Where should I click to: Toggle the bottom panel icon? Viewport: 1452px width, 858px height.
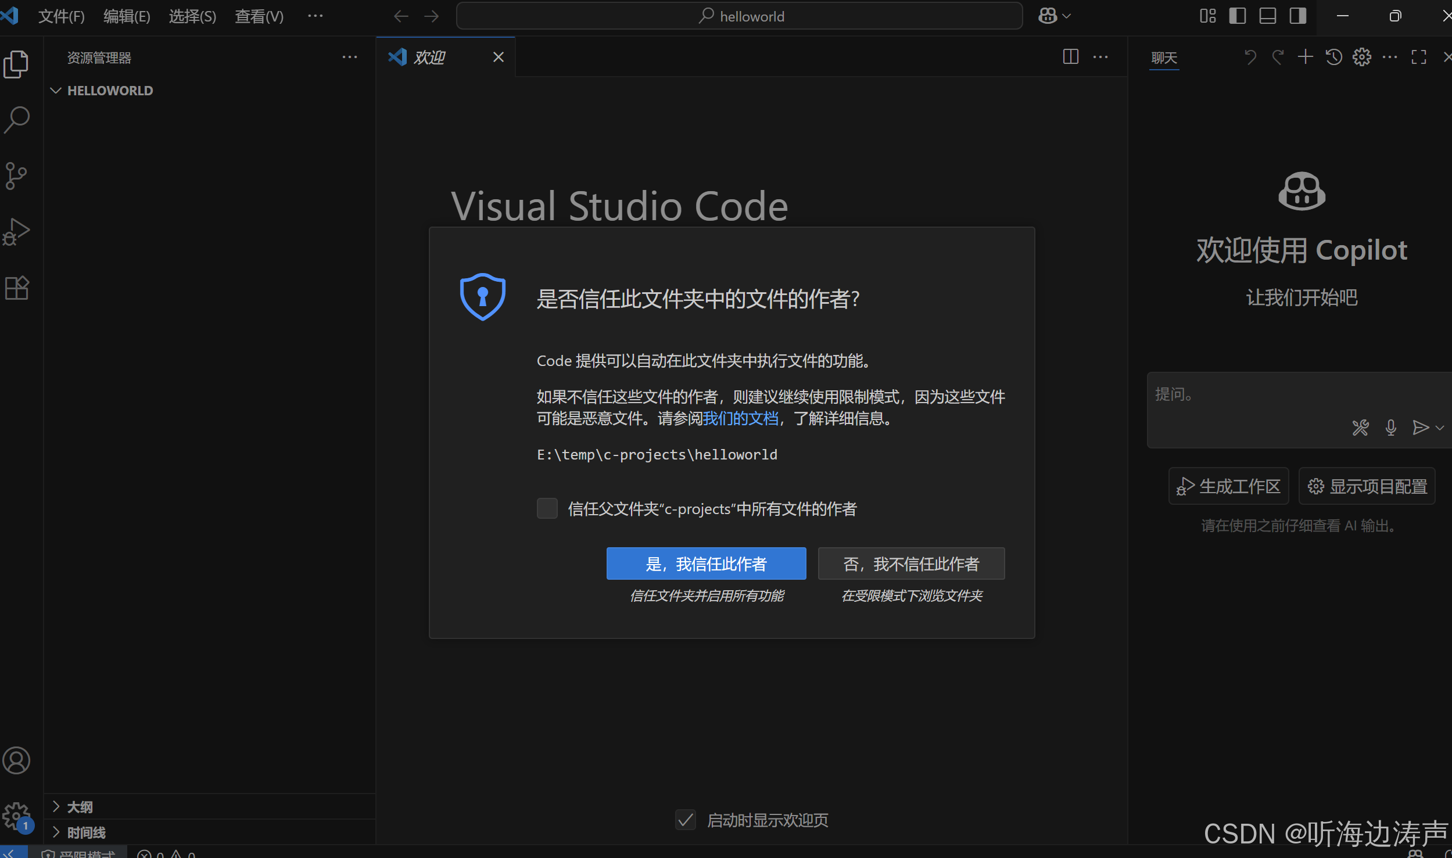coord(1267,16)
